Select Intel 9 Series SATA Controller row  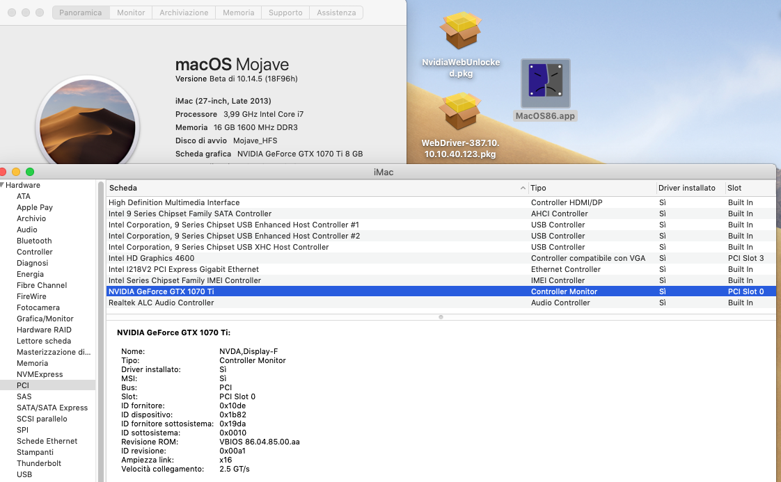coord(441,214)
